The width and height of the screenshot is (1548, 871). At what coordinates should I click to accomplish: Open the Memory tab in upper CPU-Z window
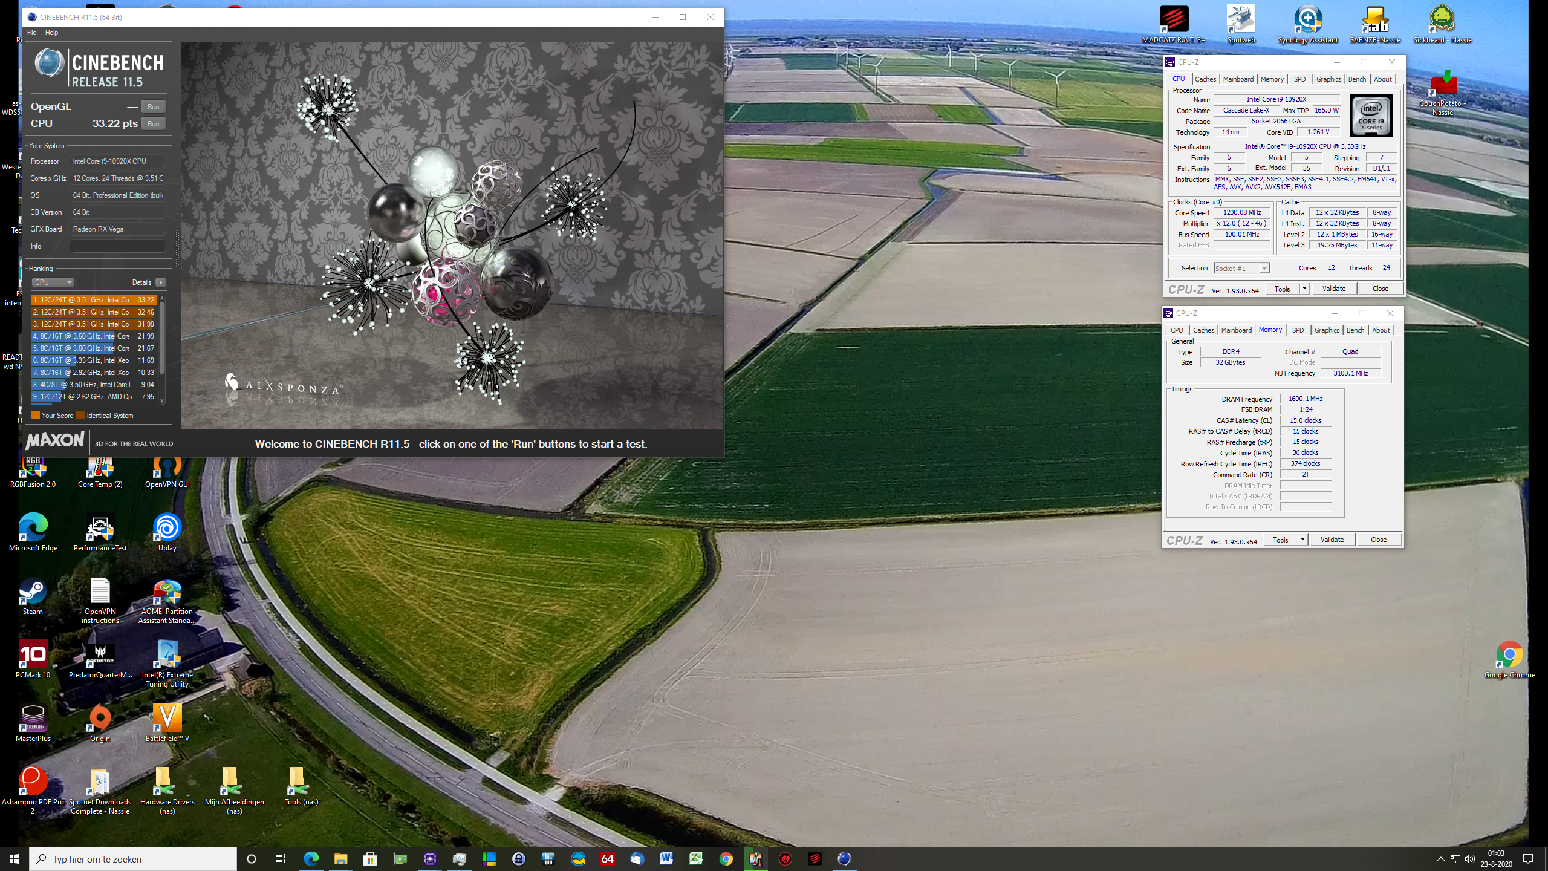click(1272, 79)
